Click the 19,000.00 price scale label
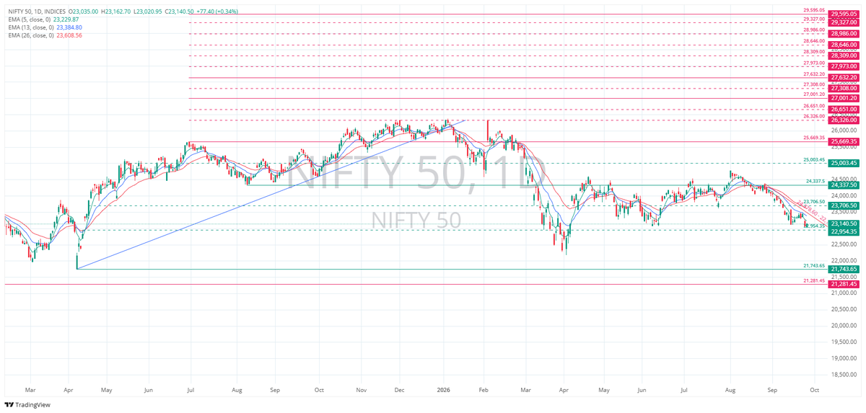The image size is (866, 413). 844,358
